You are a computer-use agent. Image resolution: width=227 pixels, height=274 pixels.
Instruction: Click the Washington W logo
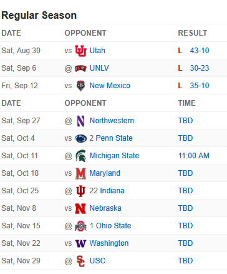click(x=80, y=243)
